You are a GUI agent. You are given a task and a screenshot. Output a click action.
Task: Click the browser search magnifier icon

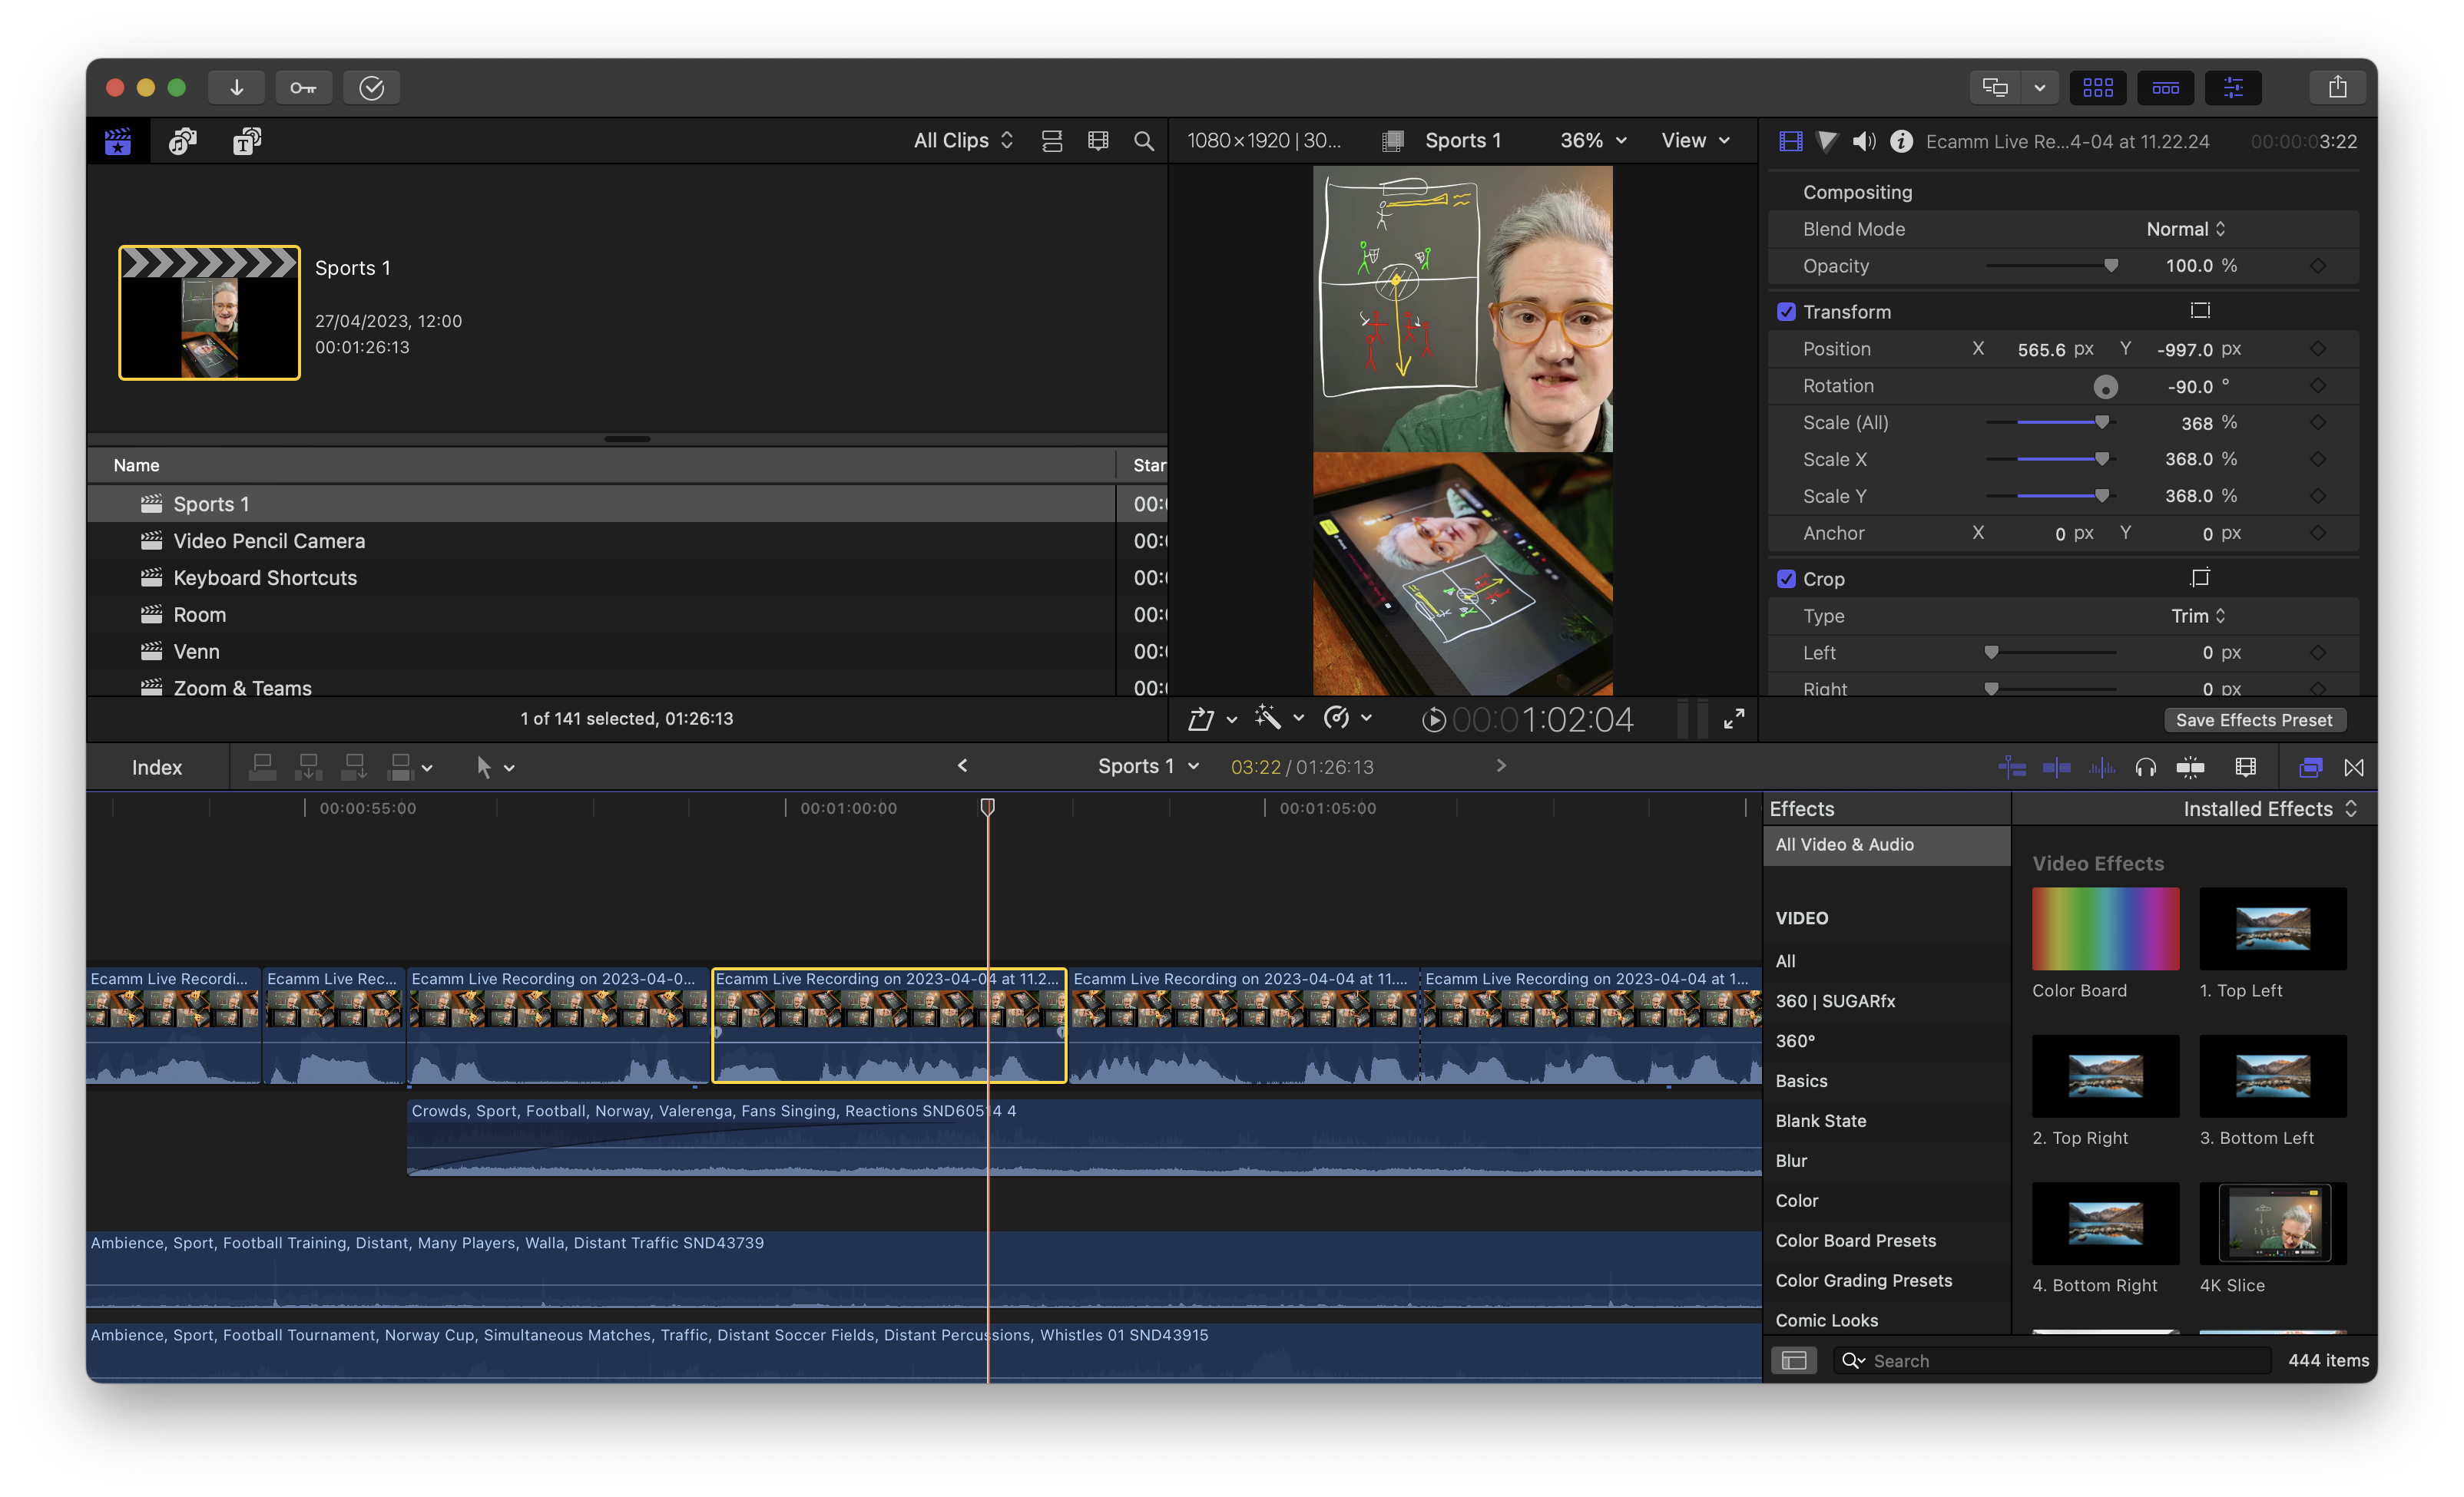[x=1144, y=141]
